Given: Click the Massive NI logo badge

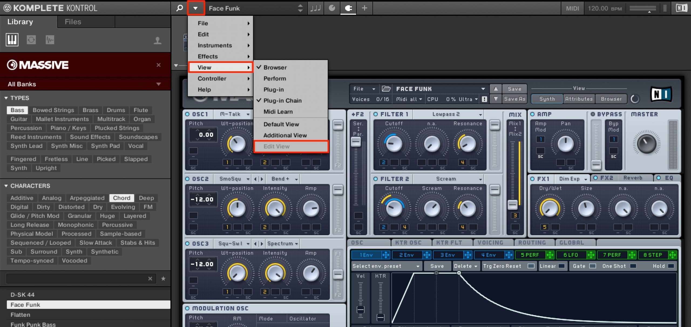Looking at the screenshot, I should click(661, 94).
